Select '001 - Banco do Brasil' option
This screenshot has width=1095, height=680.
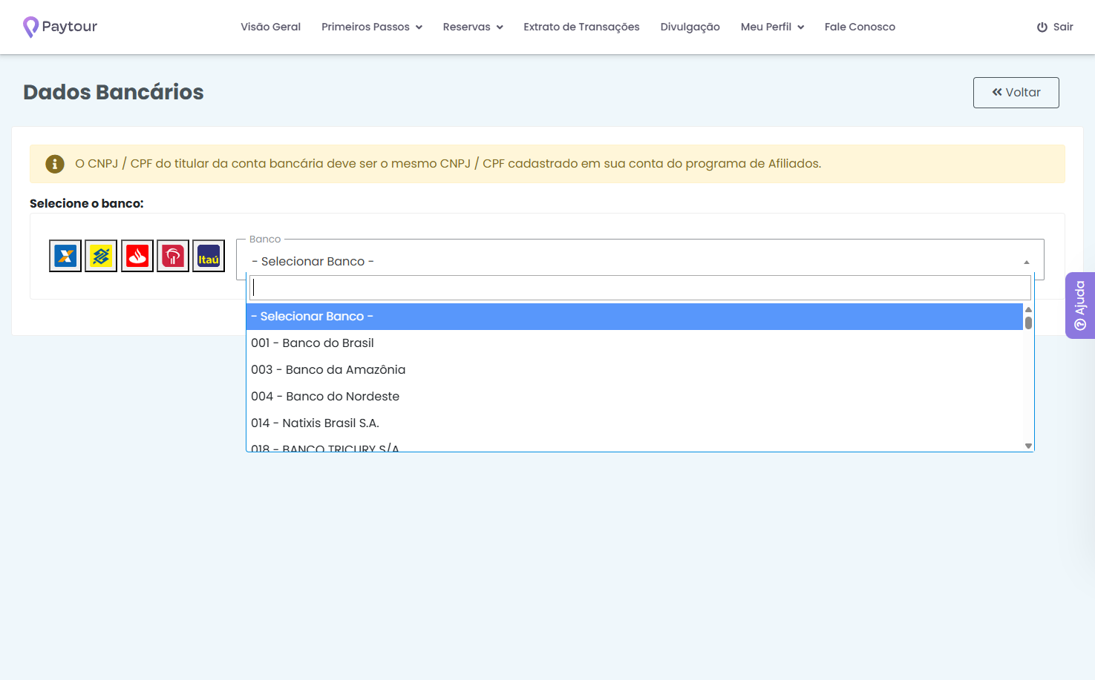point(635,343)
